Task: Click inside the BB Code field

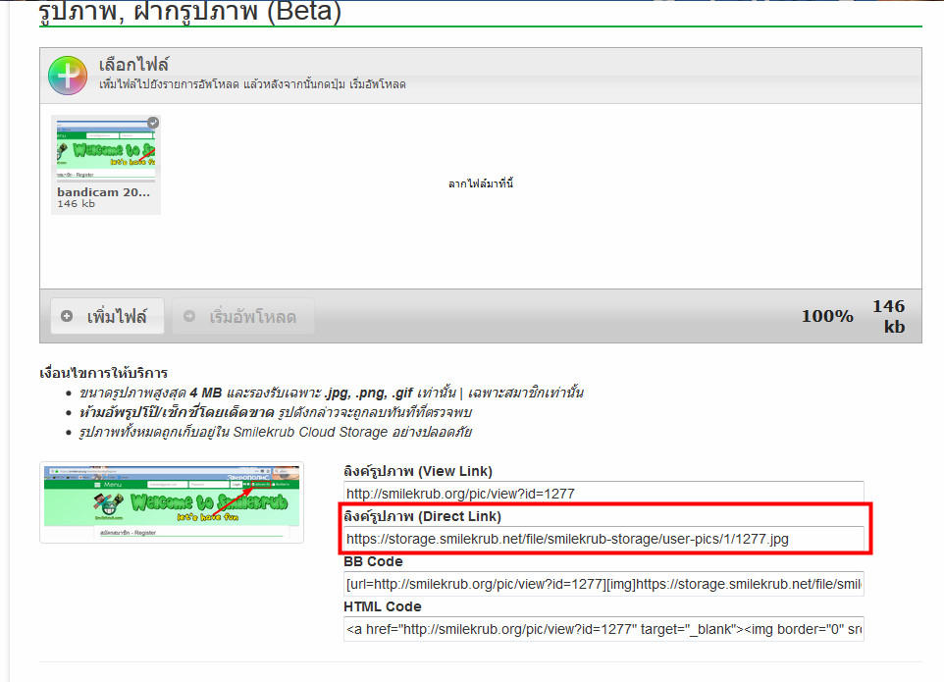Action: click(603, 585)
